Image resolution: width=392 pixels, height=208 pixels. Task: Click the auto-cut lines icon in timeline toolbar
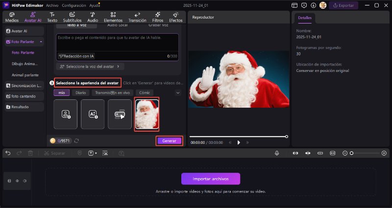105,153
